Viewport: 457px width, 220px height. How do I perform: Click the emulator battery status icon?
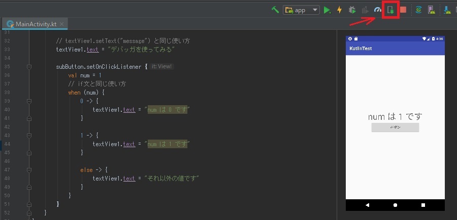[x=434, y=38]
